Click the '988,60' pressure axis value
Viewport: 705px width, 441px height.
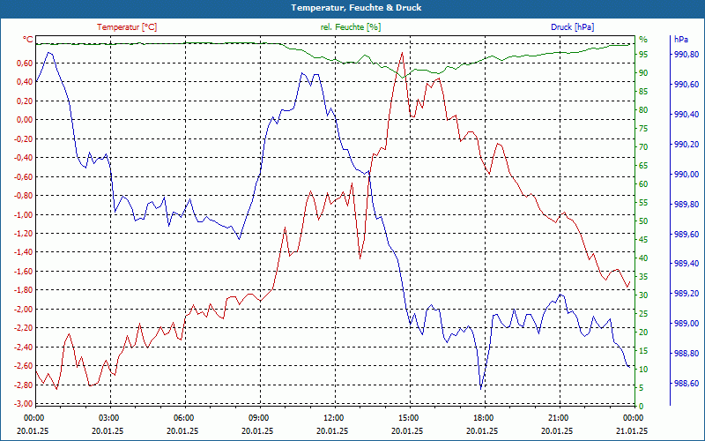686,383
